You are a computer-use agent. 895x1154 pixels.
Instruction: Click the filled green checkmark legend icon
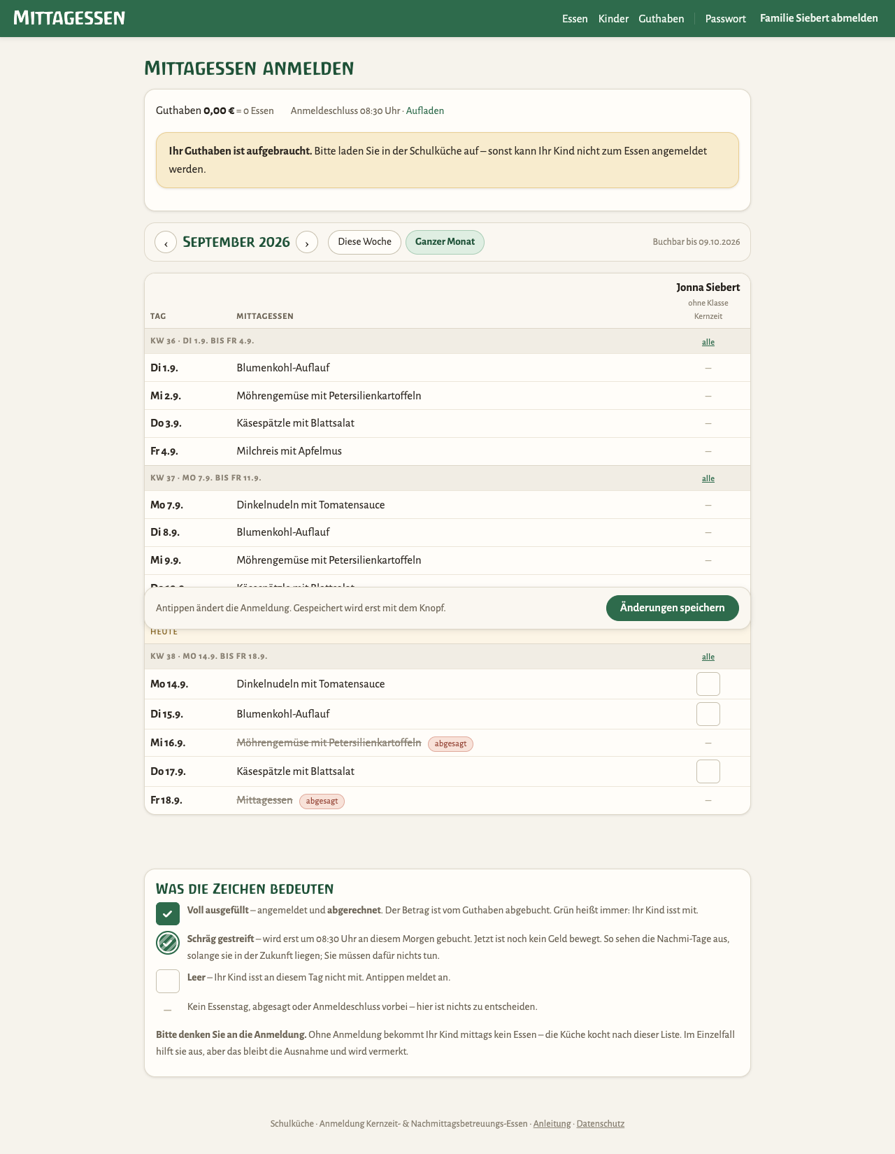(168, 913)
